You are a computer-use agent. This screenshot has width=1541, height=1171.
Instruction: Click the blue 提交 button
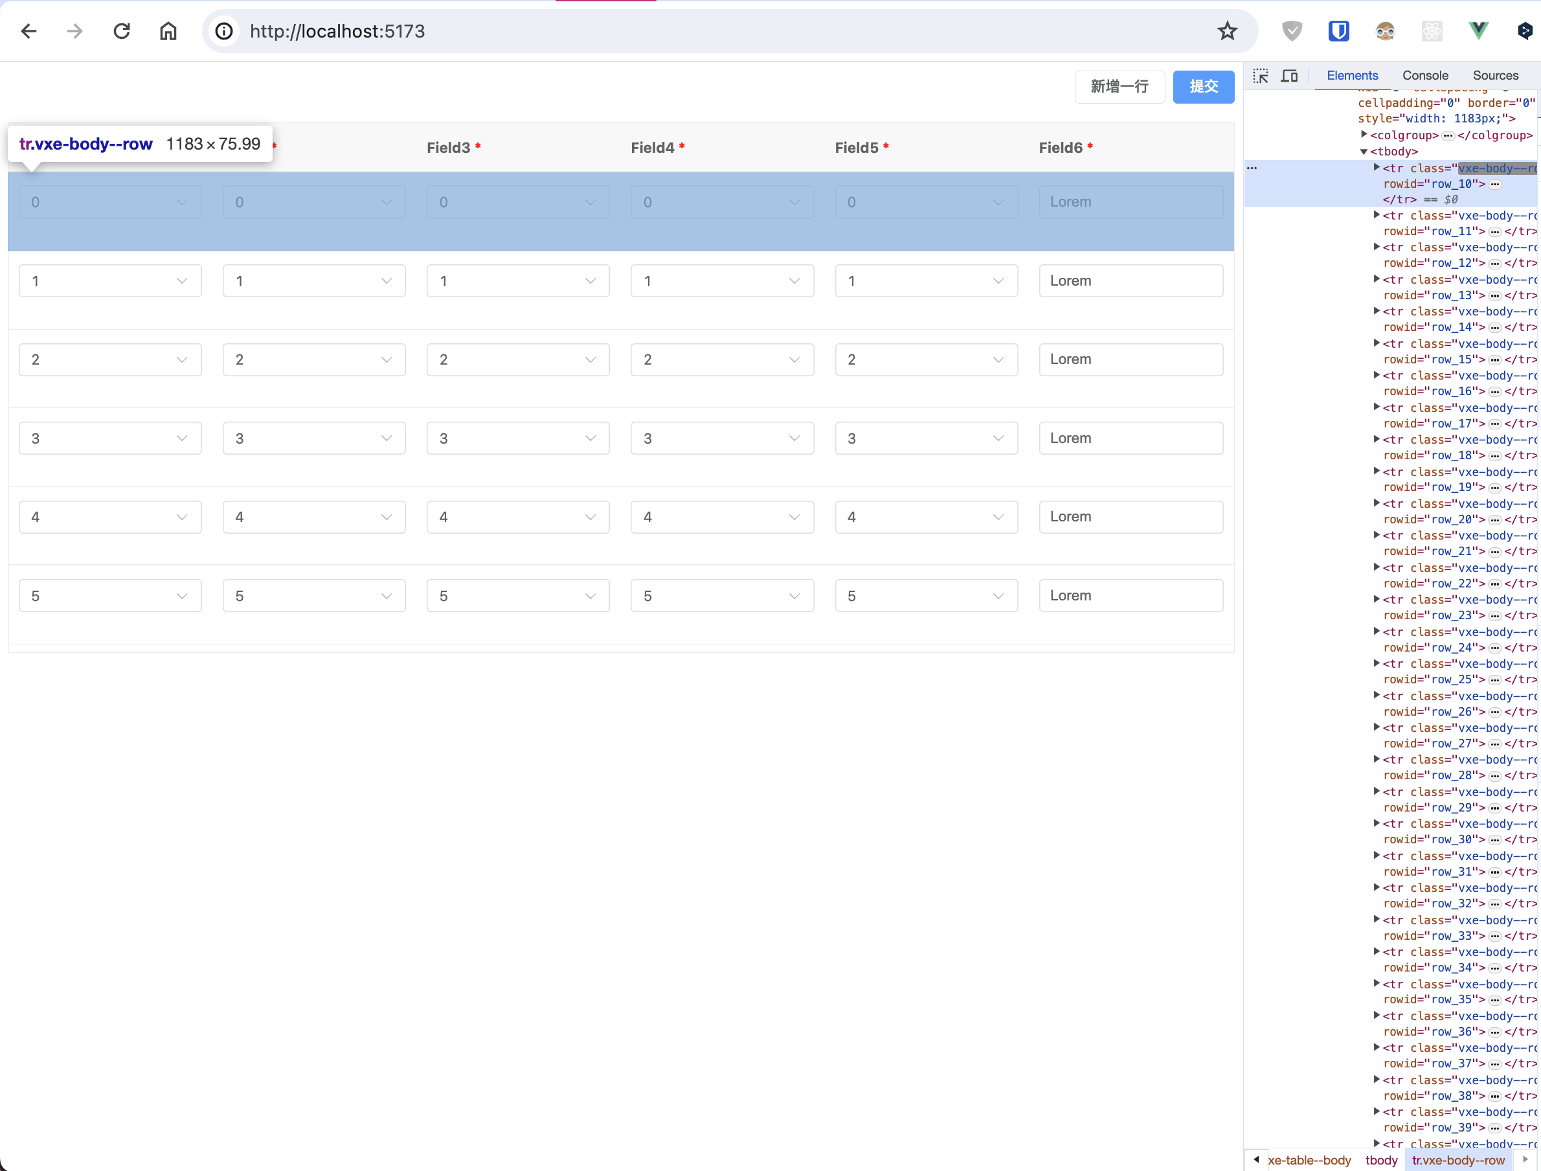coord(1203,86)
